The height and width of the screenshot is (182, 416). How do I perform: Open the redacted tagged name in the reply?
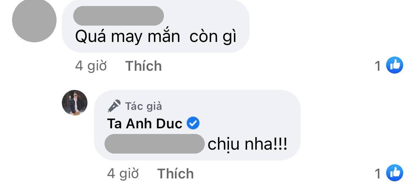tap(155, 144)
